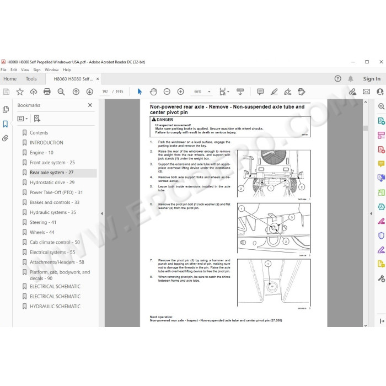Open the Attachments paperclip panel

point(6,138)
